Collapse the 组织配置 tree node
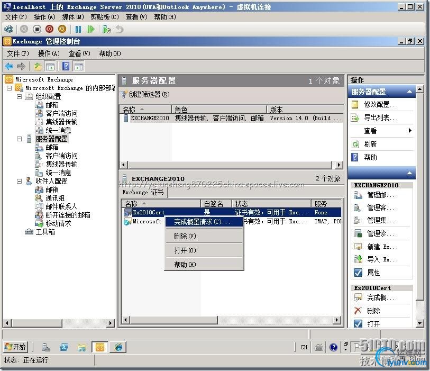This screenshot has height=371, width=430. (19, 97)
